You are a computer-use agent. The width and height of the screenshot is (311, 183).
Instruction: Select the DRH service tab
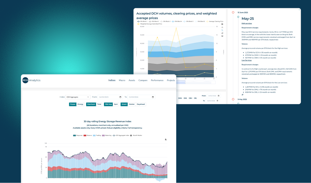190,98
